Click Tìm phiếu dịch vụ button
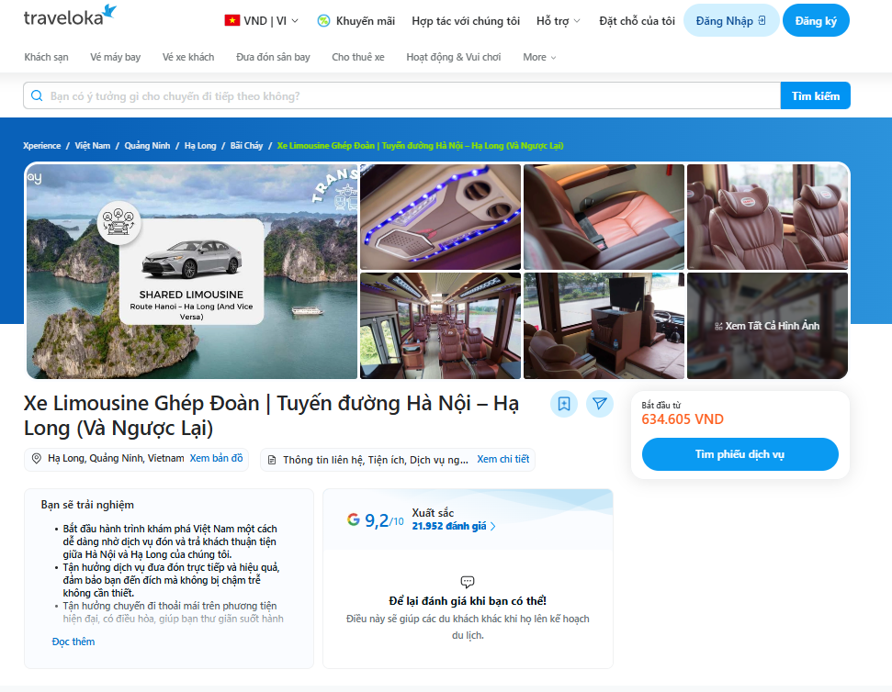 pos(740,454)
